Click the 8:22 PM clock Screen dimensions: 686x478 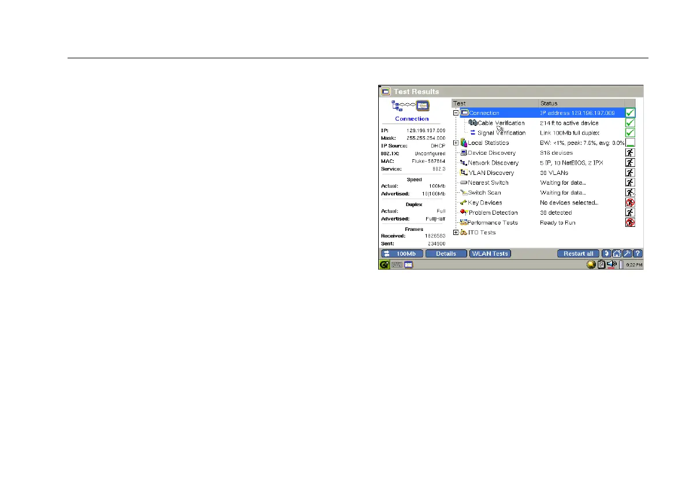point(634,265)
